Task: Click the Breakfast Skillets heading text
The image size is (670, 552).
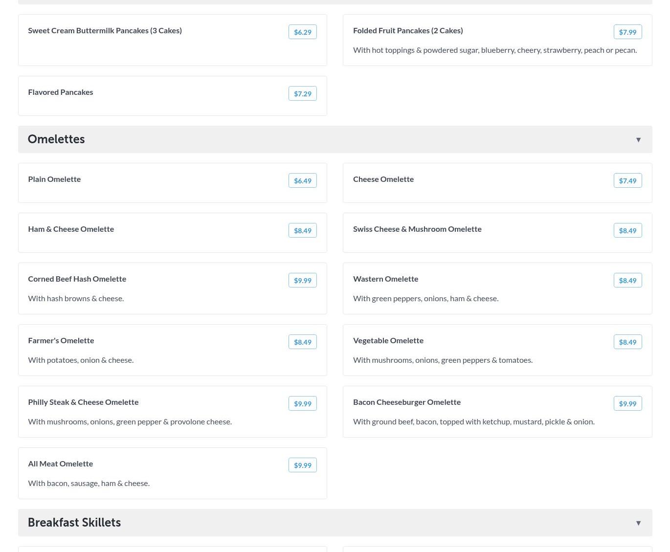Action: (74, 523)
